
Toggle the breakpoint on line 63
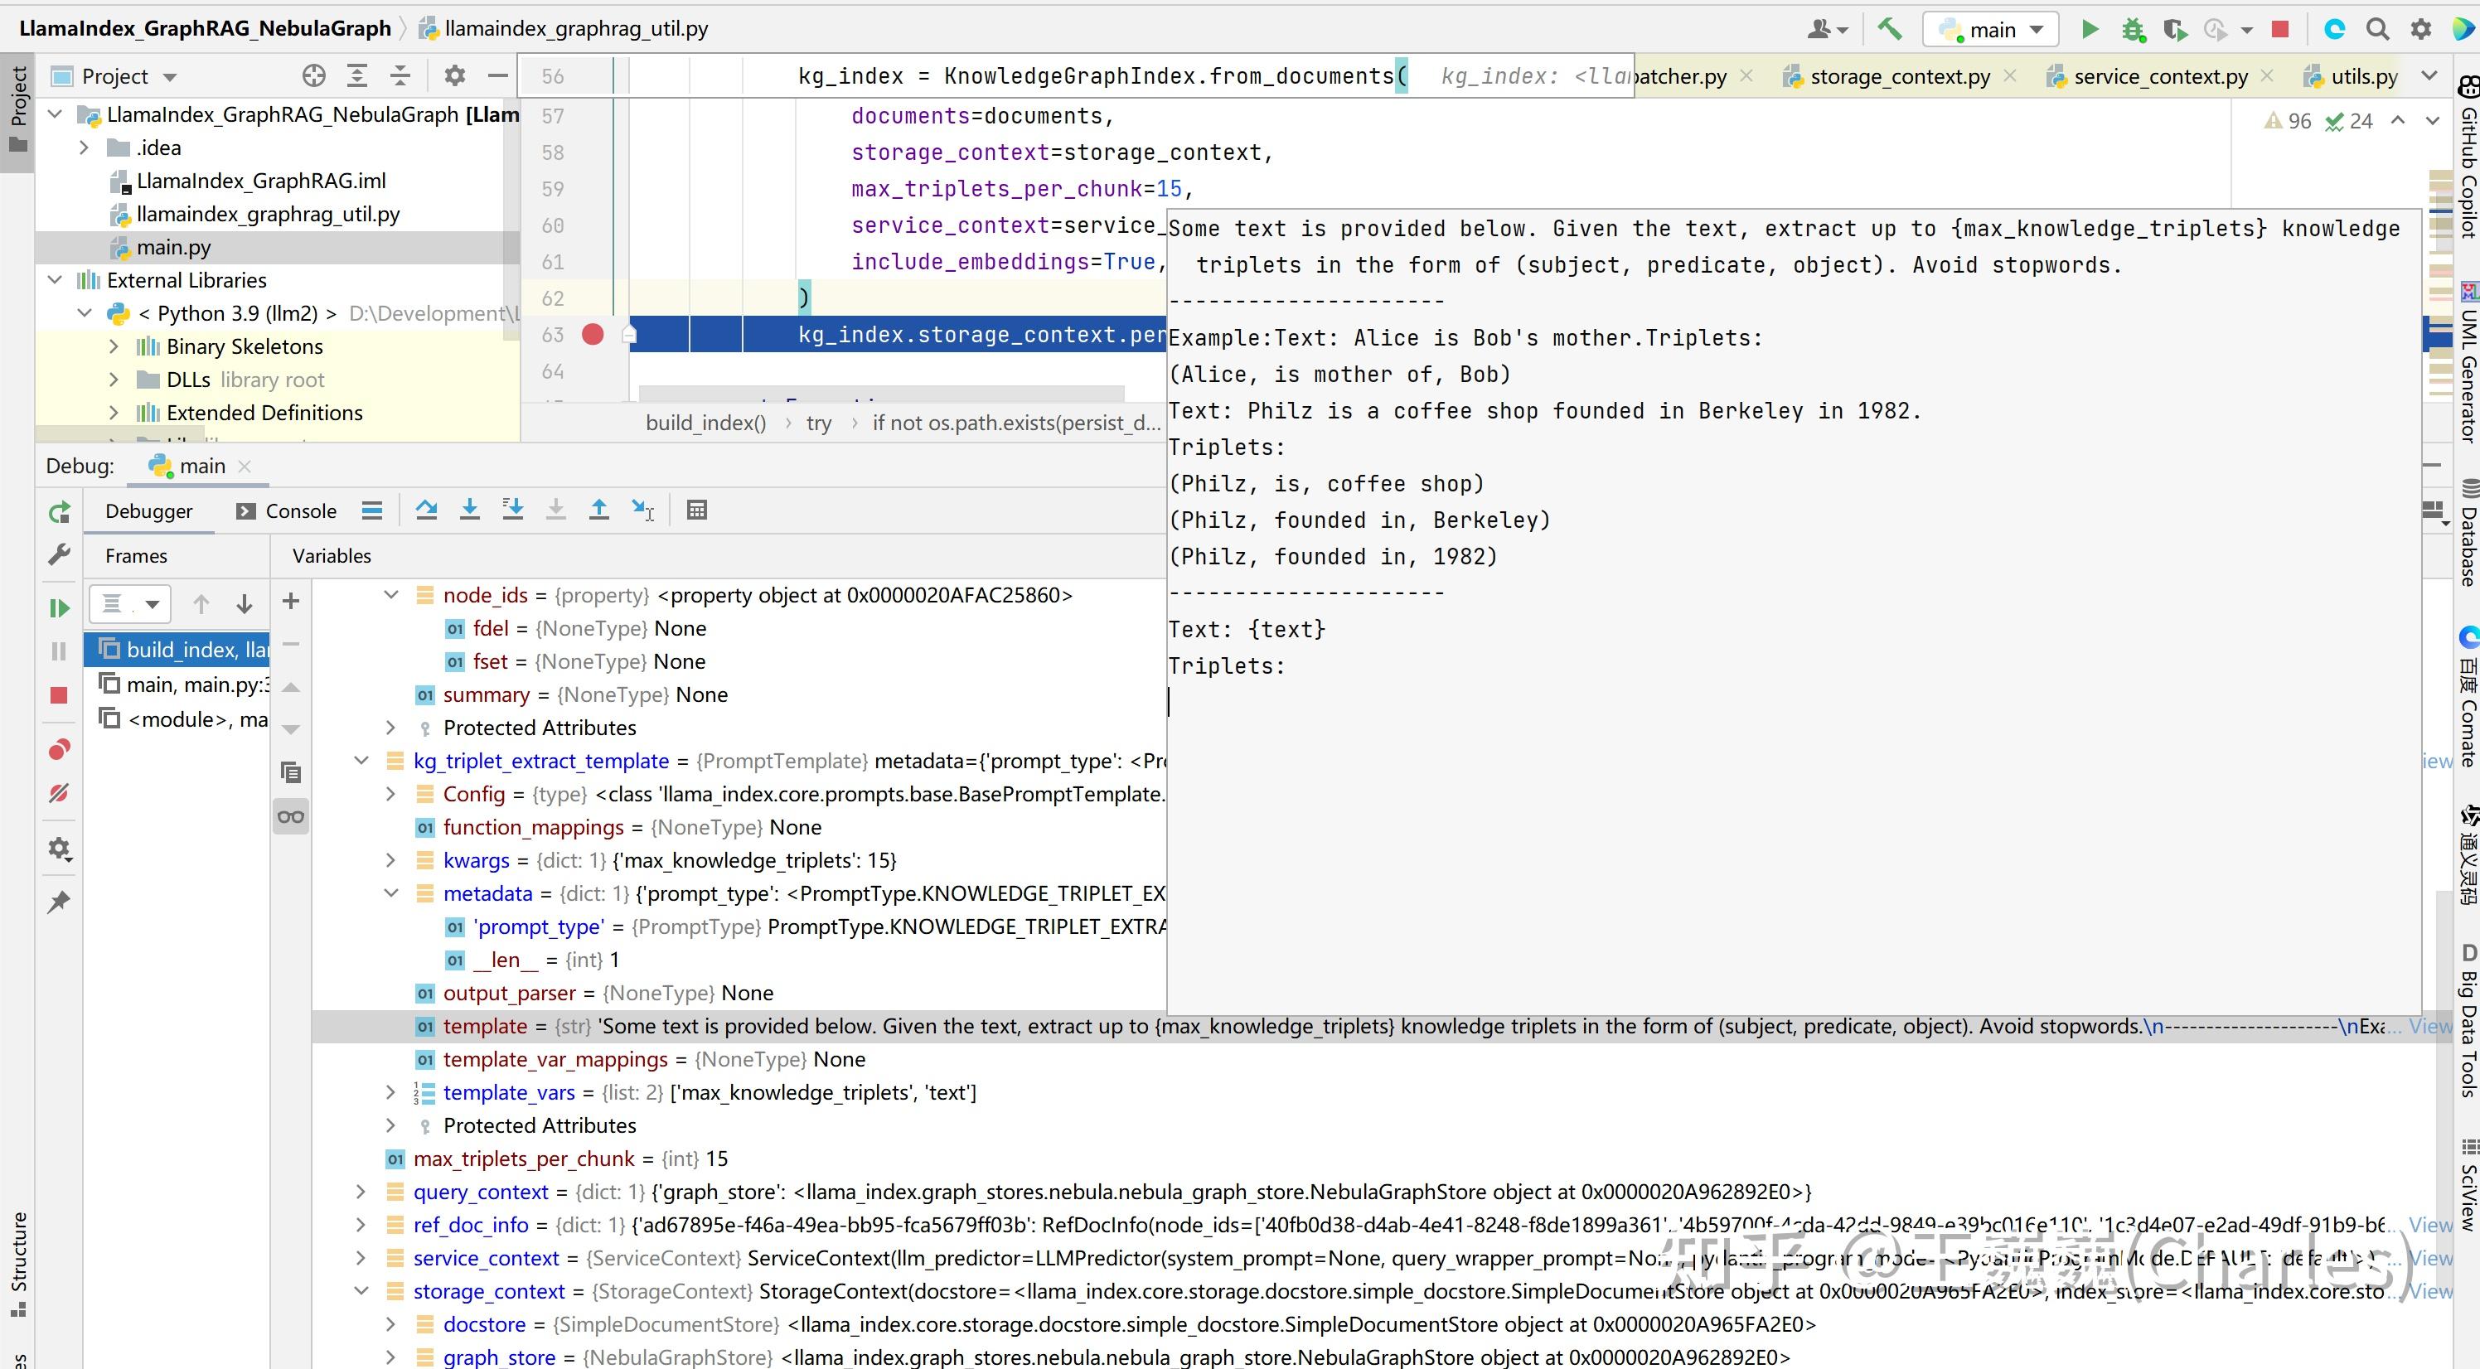pos(593,335)
